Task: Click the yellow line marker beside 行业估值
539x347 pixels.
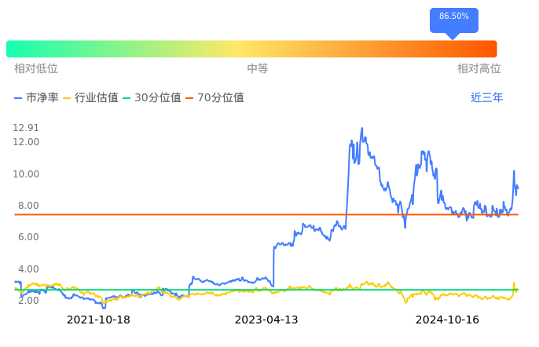Action: click(67, 98)
